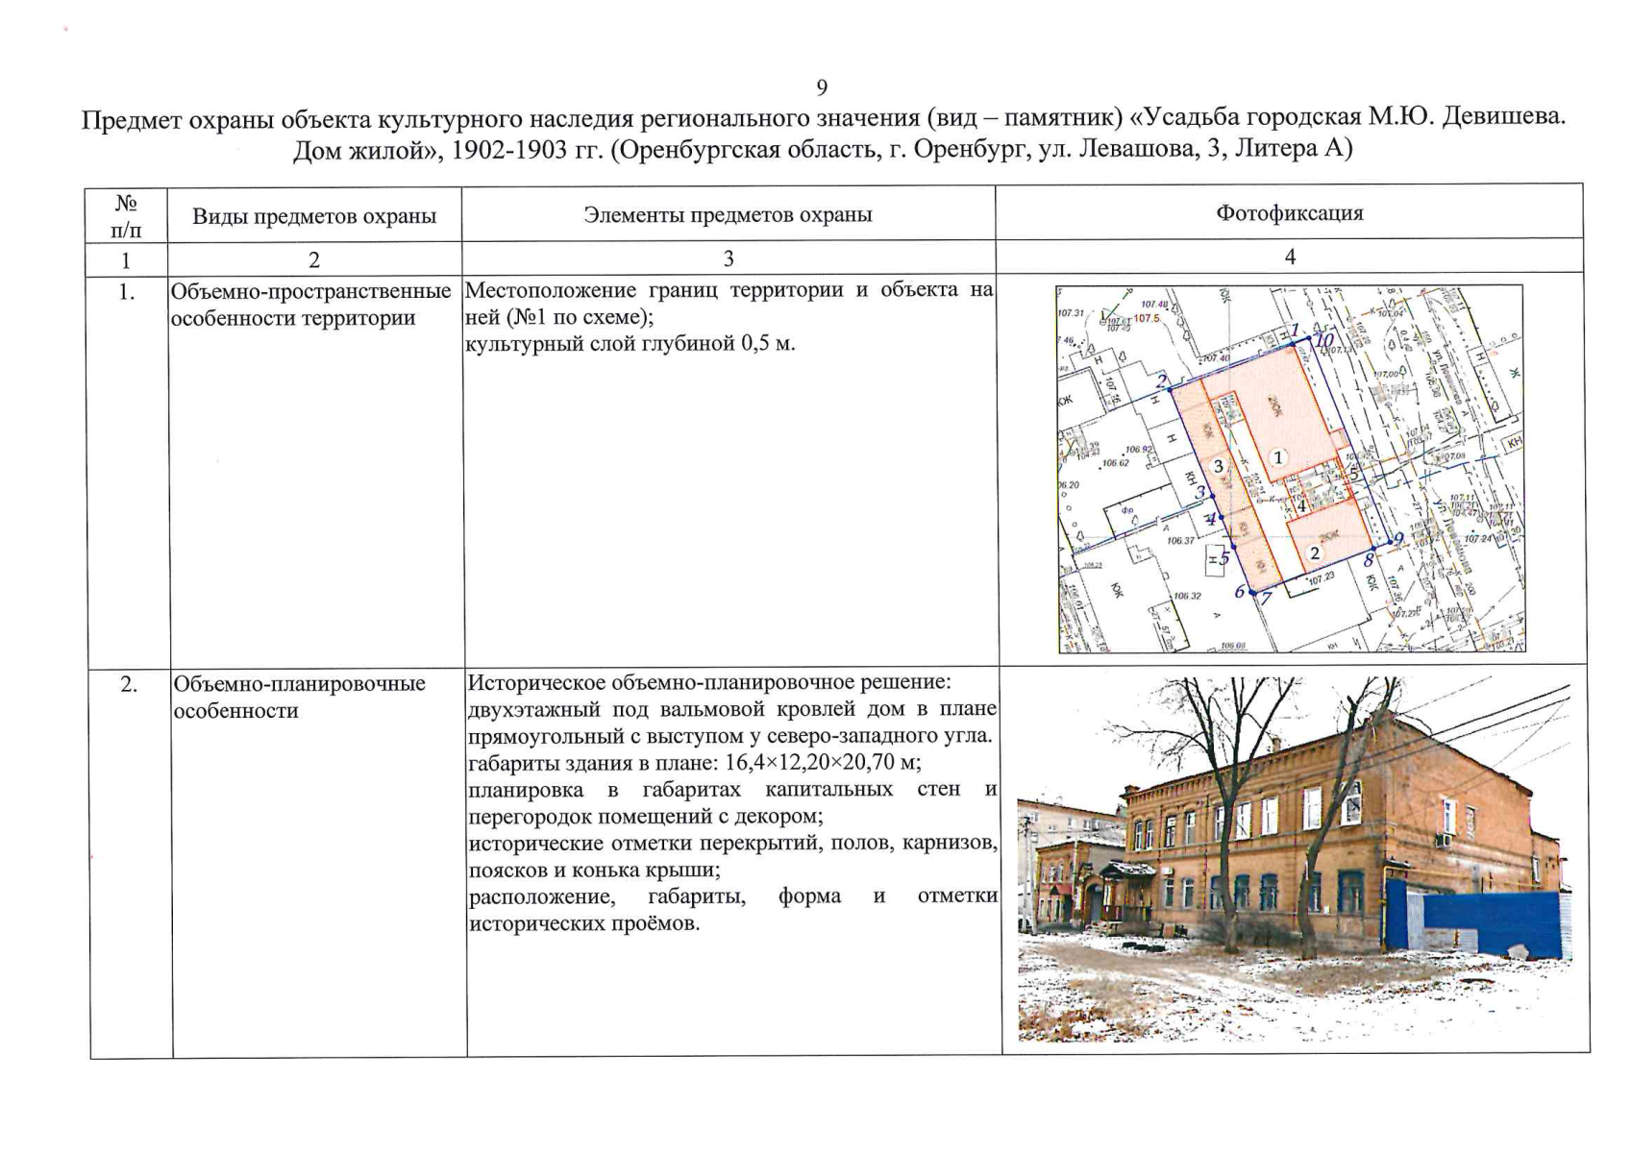Click the 'культурный слой глубиной 0,5 м.' line

630,344
